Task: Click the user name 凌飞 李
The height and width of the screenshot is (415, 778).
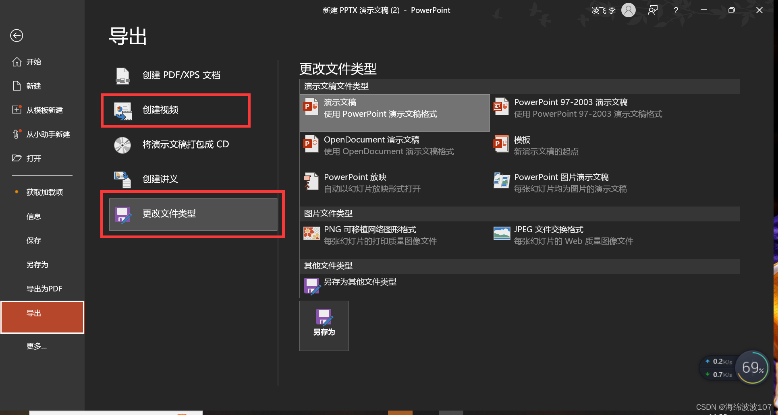Action: (604, 10)
